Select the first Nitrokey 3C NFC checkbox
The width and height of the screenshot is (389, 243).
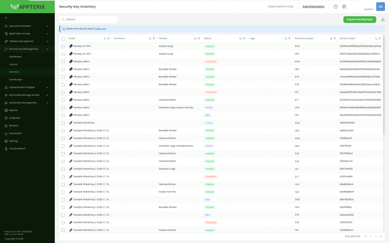click(63, 47)
